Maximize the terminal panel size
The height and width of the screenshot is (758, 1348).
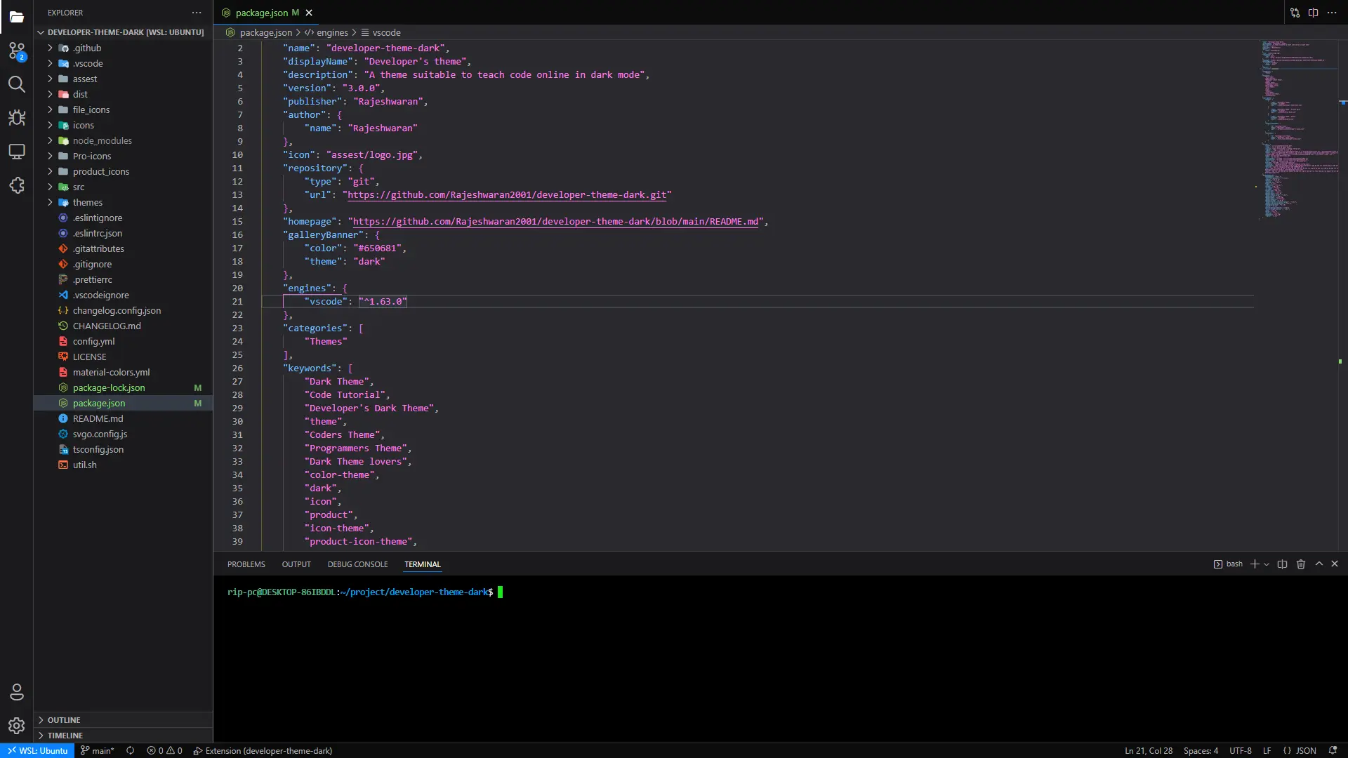(1319, 564)
